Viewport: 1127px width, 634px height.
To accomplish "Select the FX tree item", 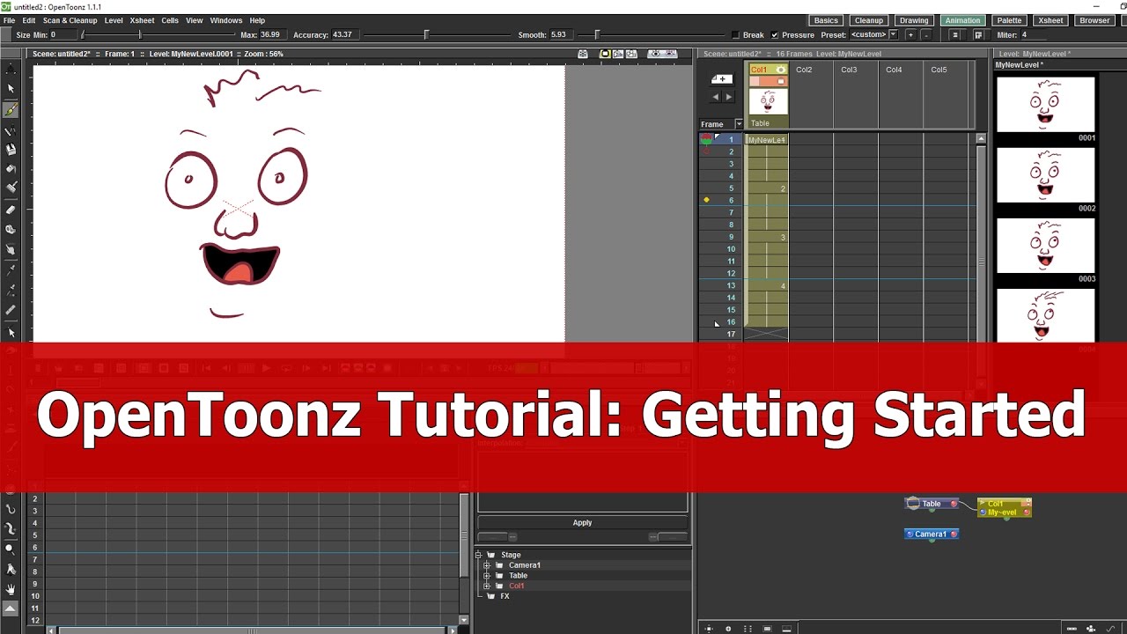I will (505, 596).
